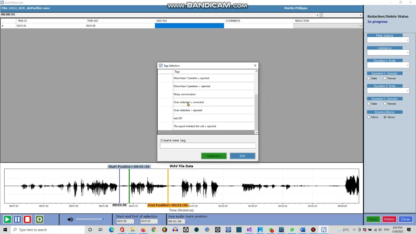Select Male for Speaker1 Gender

pos(369,78)
